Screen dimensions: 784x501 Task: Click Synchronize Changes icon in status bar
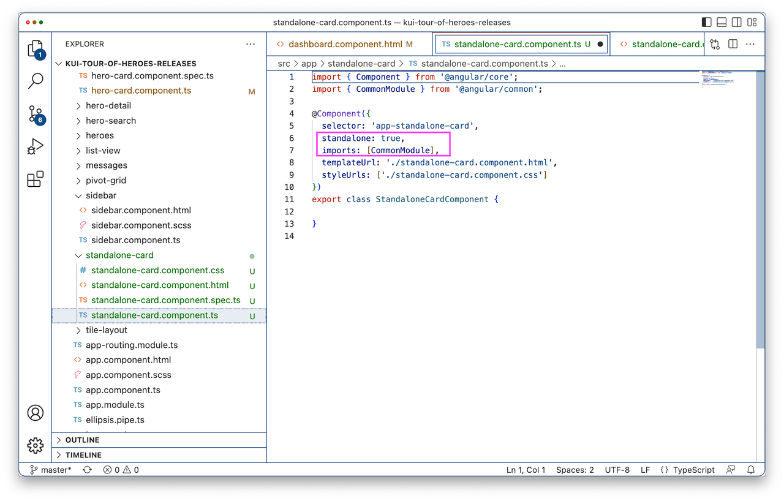(87, 470)
